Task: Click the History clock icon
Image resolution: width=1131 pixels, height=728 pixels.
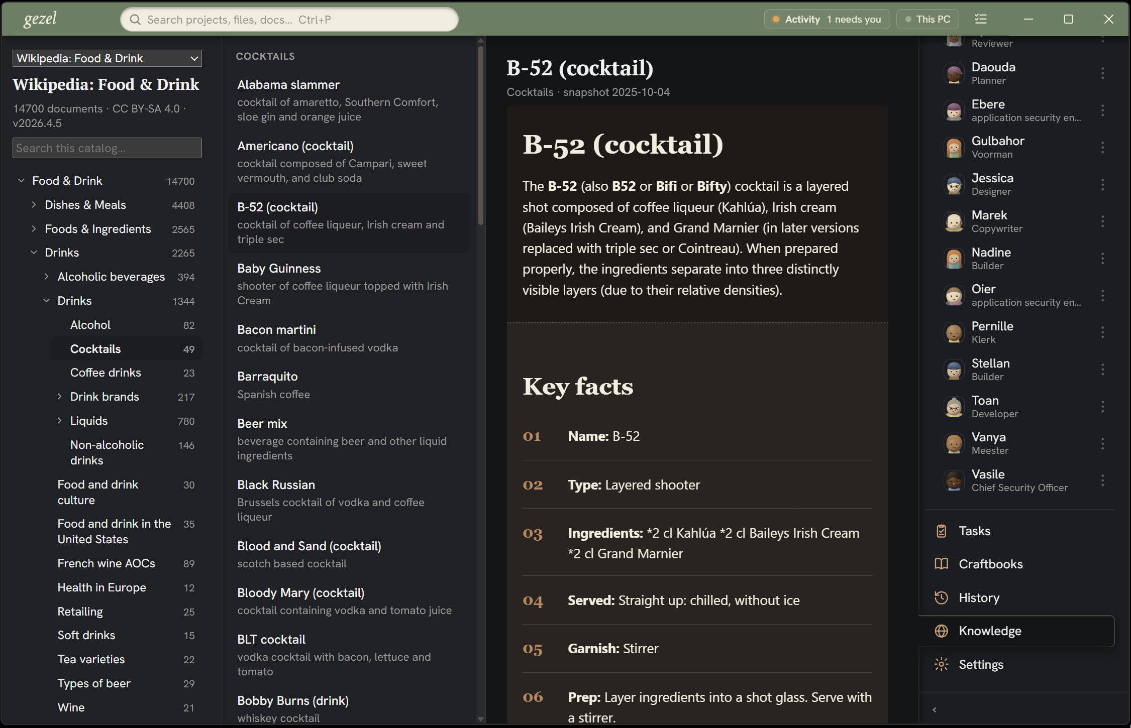Action: (x=941, y=597)
